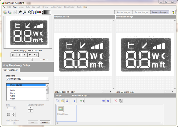Select the Process Images mode

[160, 12]
